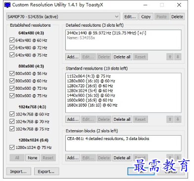The height and width of the screenshot is (181, 194).
Task: Click None to uncheck established resolutions
Action: [33, 158]
